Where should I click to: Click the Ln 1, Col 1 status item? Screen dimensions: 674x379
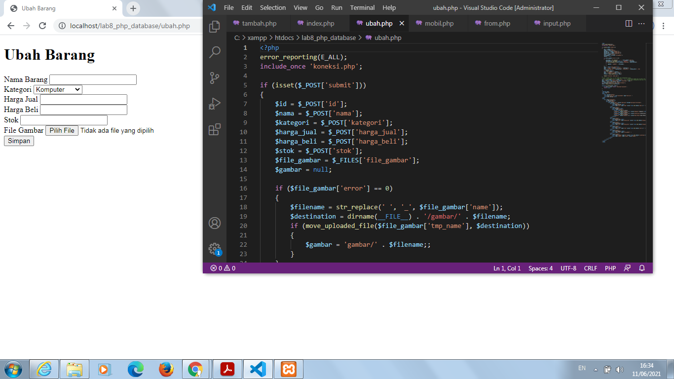click(x=507, y=268)
